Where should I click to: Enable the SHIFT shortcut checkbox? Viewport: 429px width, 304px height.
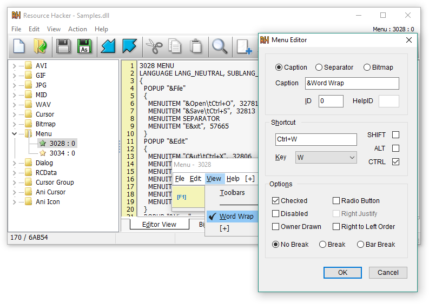pos(395,135)
